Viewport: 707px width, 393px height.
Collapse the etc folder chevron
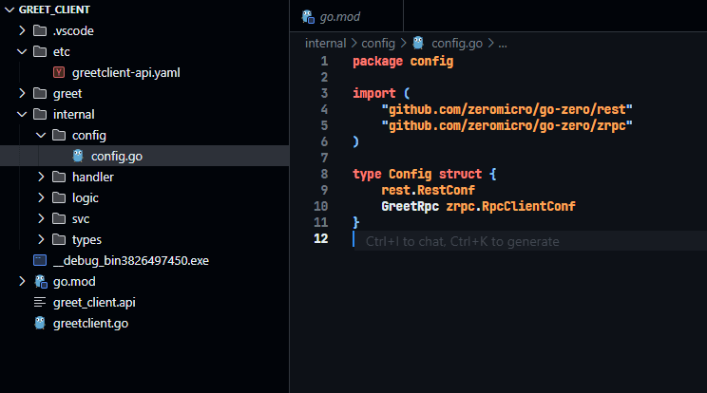[23, 51]
